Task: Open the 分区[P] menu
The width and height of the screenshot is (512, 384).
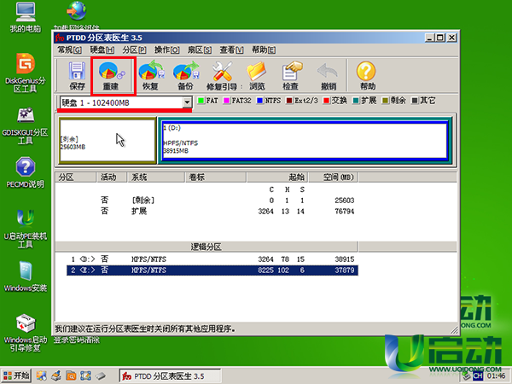Action: pyautogui.click(x=134, y=50)
